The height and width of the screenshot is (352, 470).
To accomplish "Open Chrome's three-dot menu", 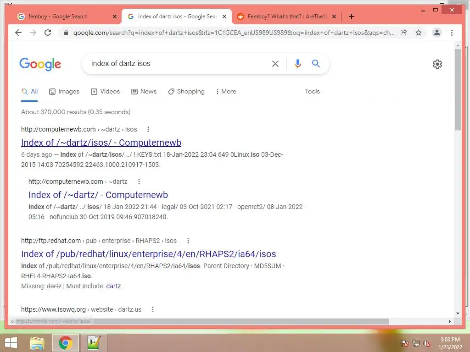I will pyautogui.click(x=452, y=33).
